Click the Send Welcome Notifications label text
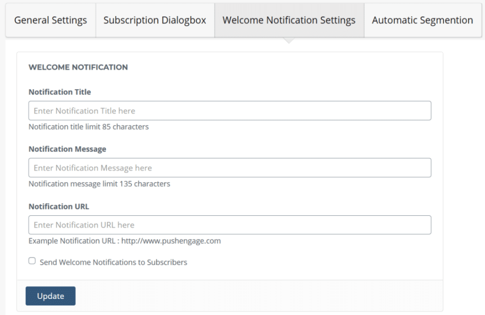 click(112, 262)
